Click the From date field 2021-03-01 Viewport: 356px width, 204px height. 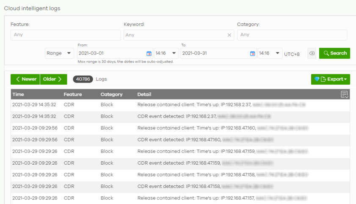tap(111, 53)
